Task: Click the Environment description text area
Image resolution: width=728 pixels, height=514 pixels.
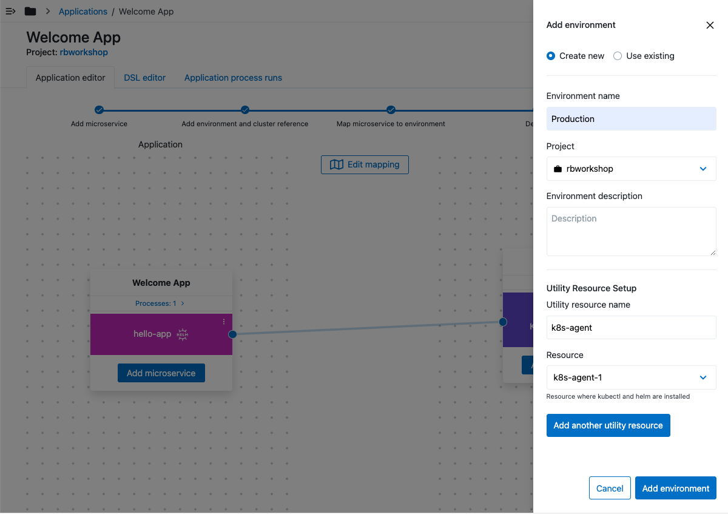Action: (x=631, y=231)
